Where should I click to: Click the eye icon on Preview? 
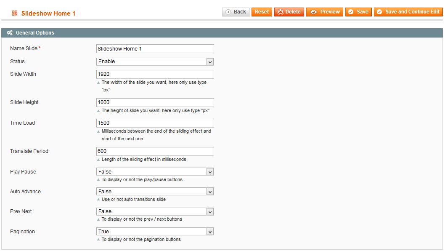(x=313, y=12)
